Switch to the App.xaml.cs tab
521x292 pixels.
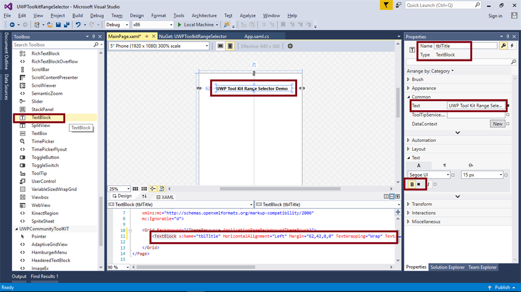pos(256,37)
